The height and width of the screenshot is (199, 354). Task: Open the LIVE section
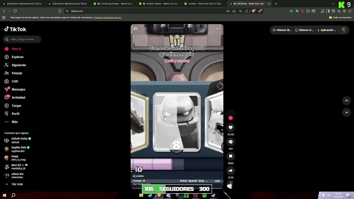click(11, 81)
